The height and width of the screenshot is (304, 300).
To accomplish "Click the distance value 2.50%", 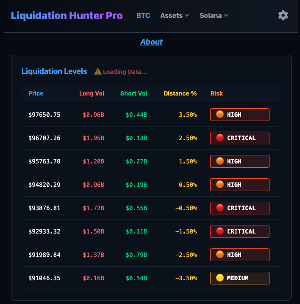I will (188, 138).
